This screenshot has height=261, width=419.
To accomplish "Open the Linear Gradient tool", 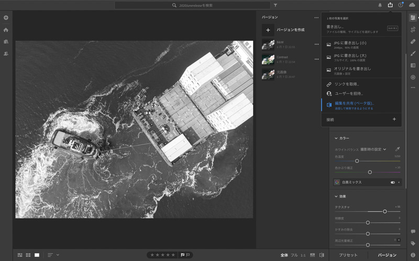I will pyautogui.click(x=413, y=65).
